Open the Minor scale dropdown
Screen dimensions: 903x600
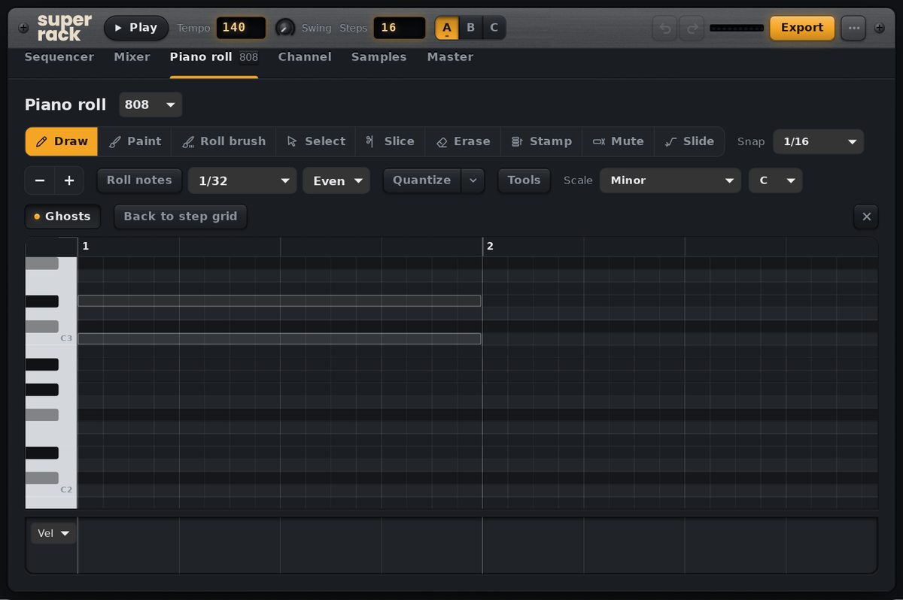670,180
